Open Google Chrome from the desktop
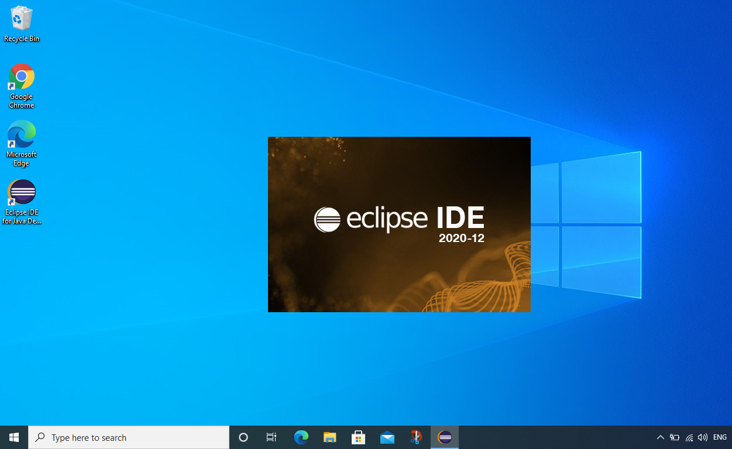The height and width of the screenshot is (449, 732). [21, 76]
